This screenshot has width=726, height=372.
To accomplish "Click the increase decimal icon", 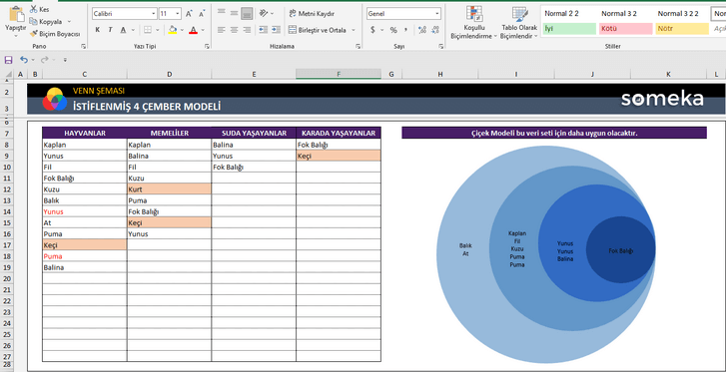I will point(421,30).
